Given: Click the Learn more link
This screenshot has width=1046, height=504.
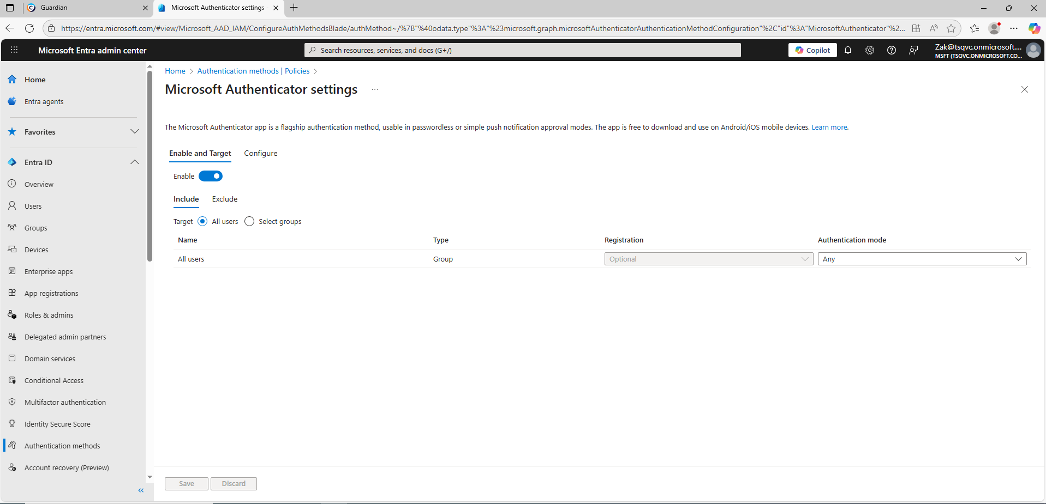Looking at the screenshot, I should (x=829, y=127).
